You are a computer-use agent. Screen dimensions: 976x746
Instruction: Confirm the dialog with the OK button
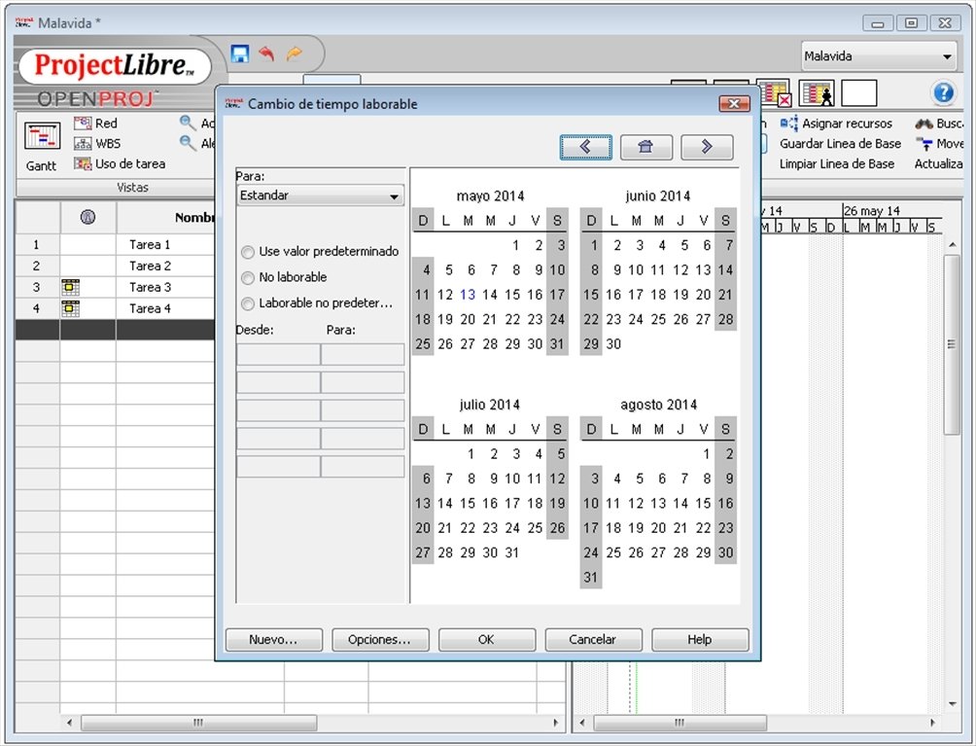pyautogui.click(x=487, y=640)
